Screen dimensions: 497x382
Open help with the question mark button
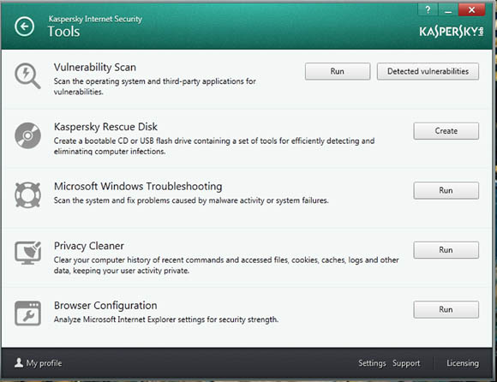click(x=428, y=10)
